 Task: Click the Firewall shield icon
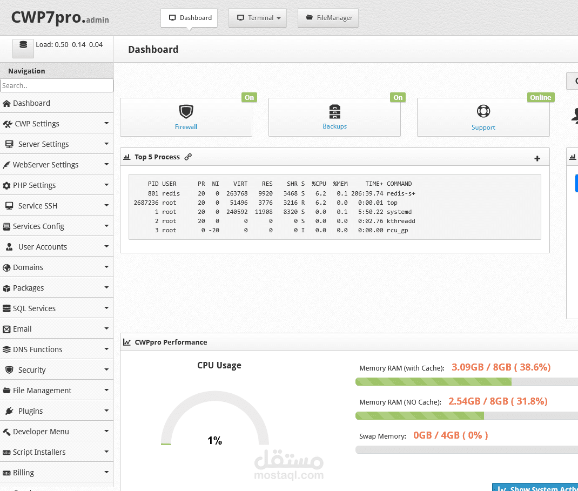pyautogui.click(x=186, y=111)
